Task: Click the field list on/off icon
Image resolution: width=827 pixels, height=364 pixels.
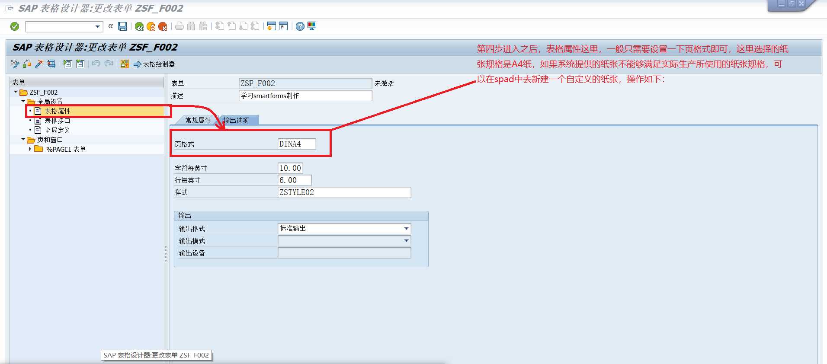Action: pos(125,64)
